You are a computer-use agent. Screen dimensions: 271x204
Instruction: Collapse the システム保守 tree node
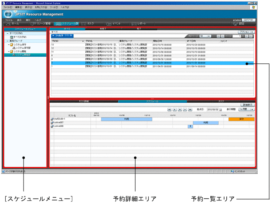(9, 45)
